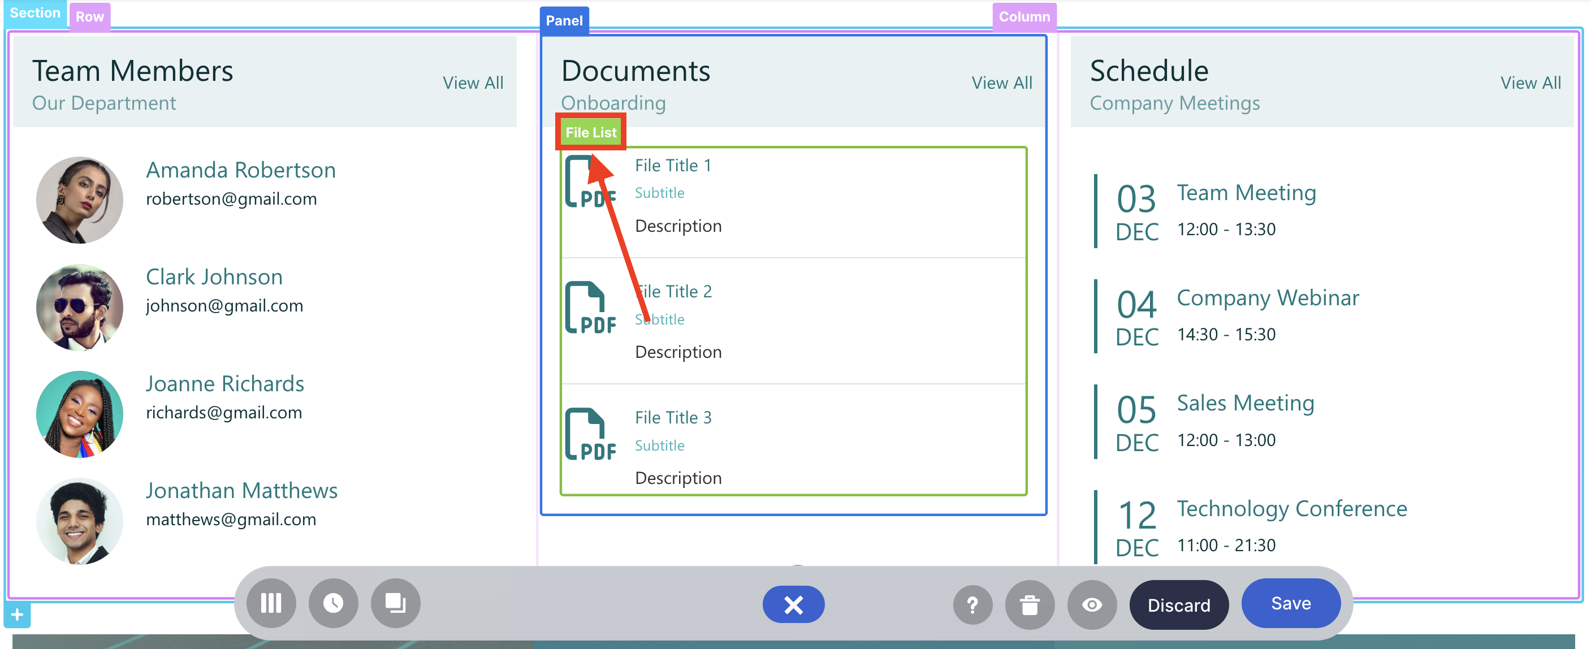The width and height of the screenshot is (1591, 649).
Task: Click the columns layout icon in toolbar
Action: coord(270,603)
